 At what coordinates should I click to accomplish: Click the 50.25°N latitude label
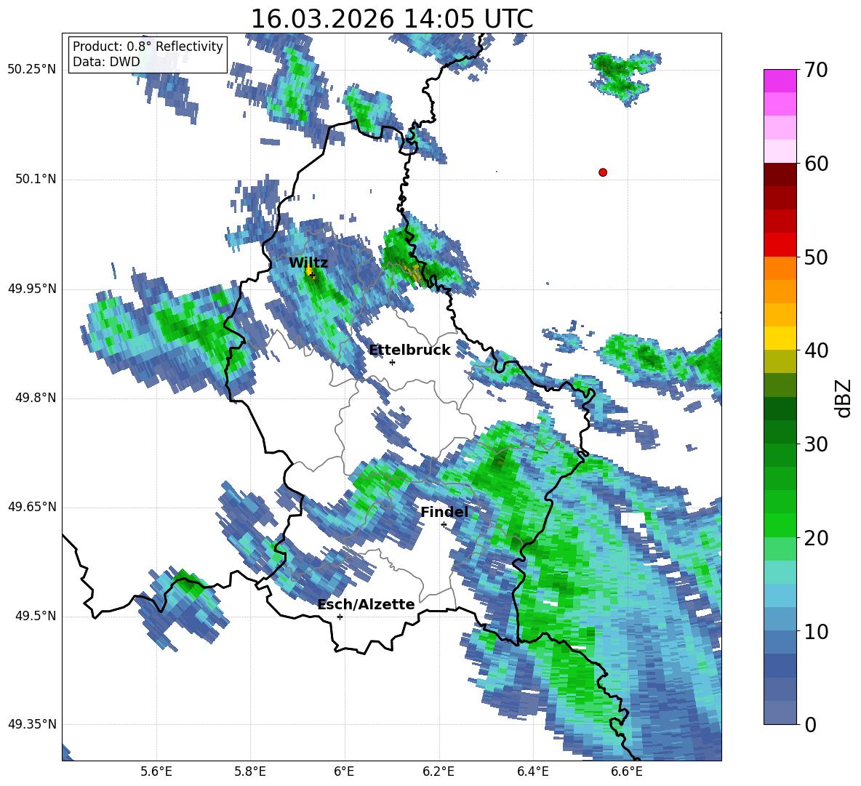pos(32,70)
